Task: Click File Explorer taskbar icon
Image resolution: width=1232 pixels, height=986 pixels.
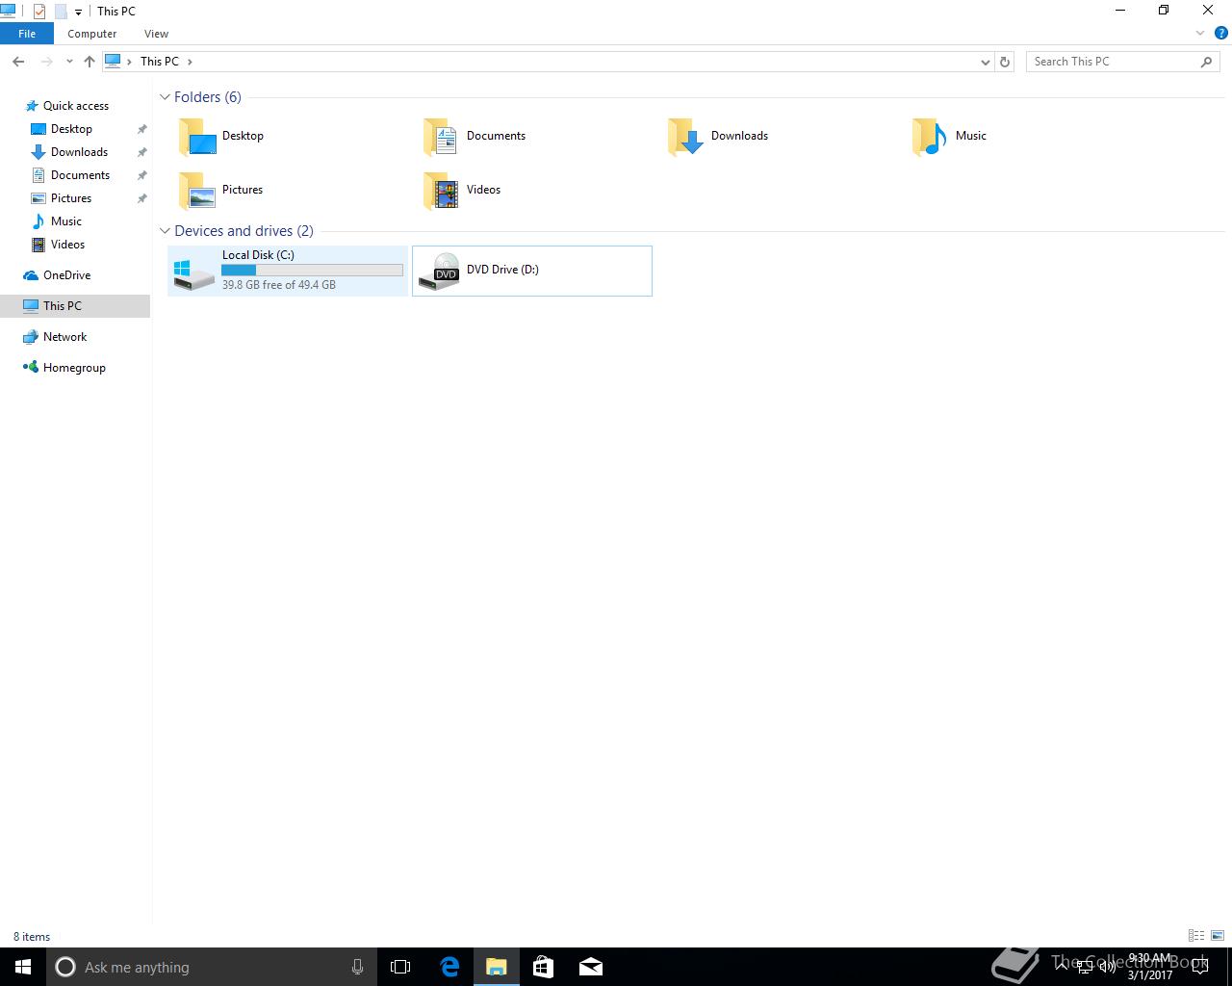Action: click(497, 967)
